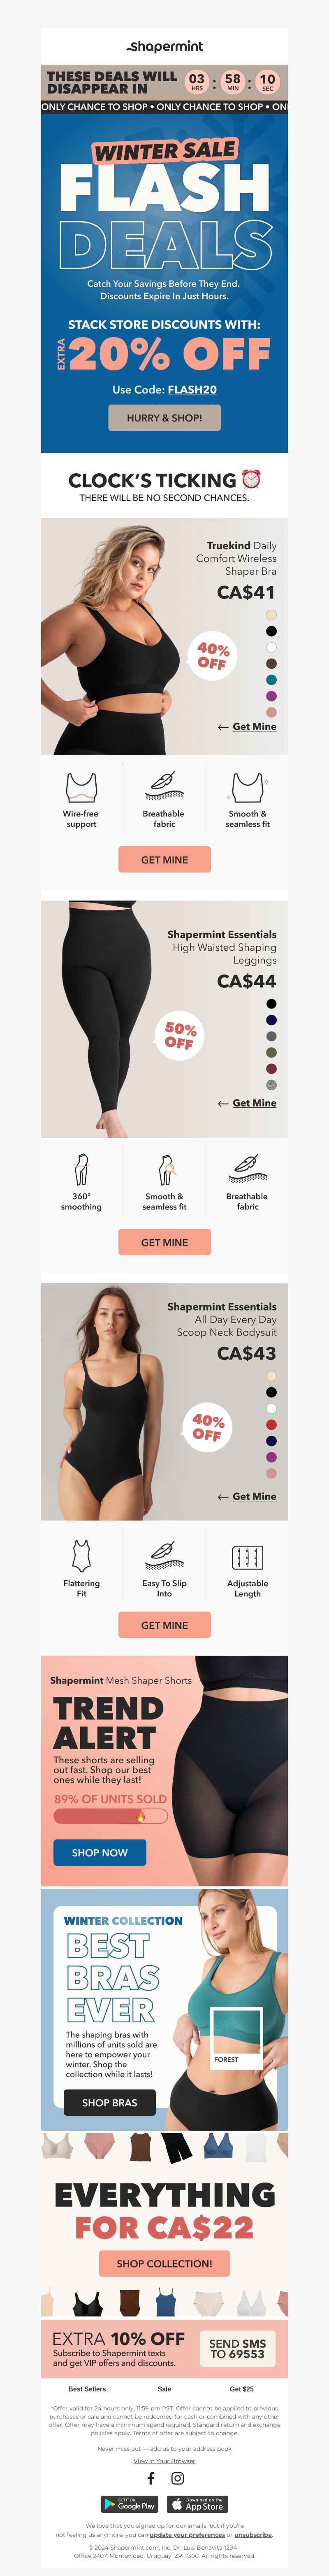The height and width of the screenshot is (2576, 329).
Task: Click the Easy To Slip Into icon
Action: [164, 1555]
